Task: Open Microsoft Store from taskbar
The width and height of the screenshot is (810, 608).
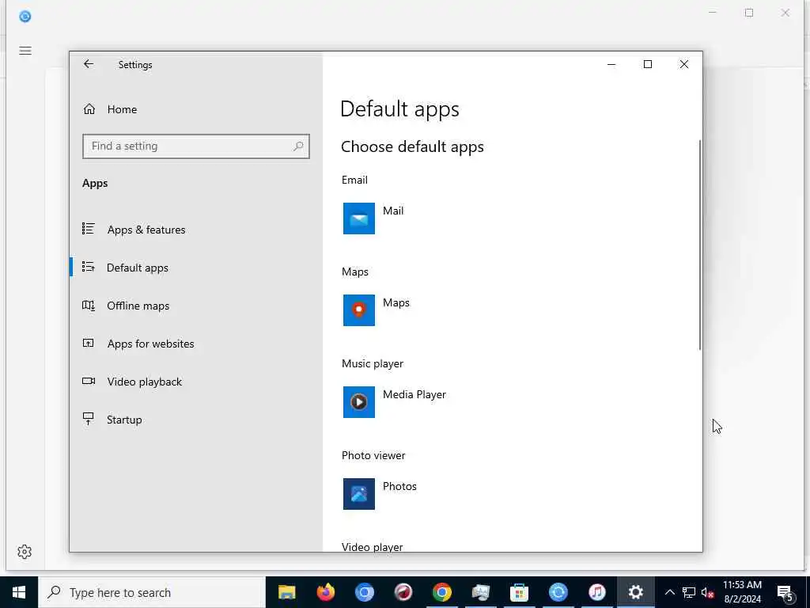Action: (519, 592)
